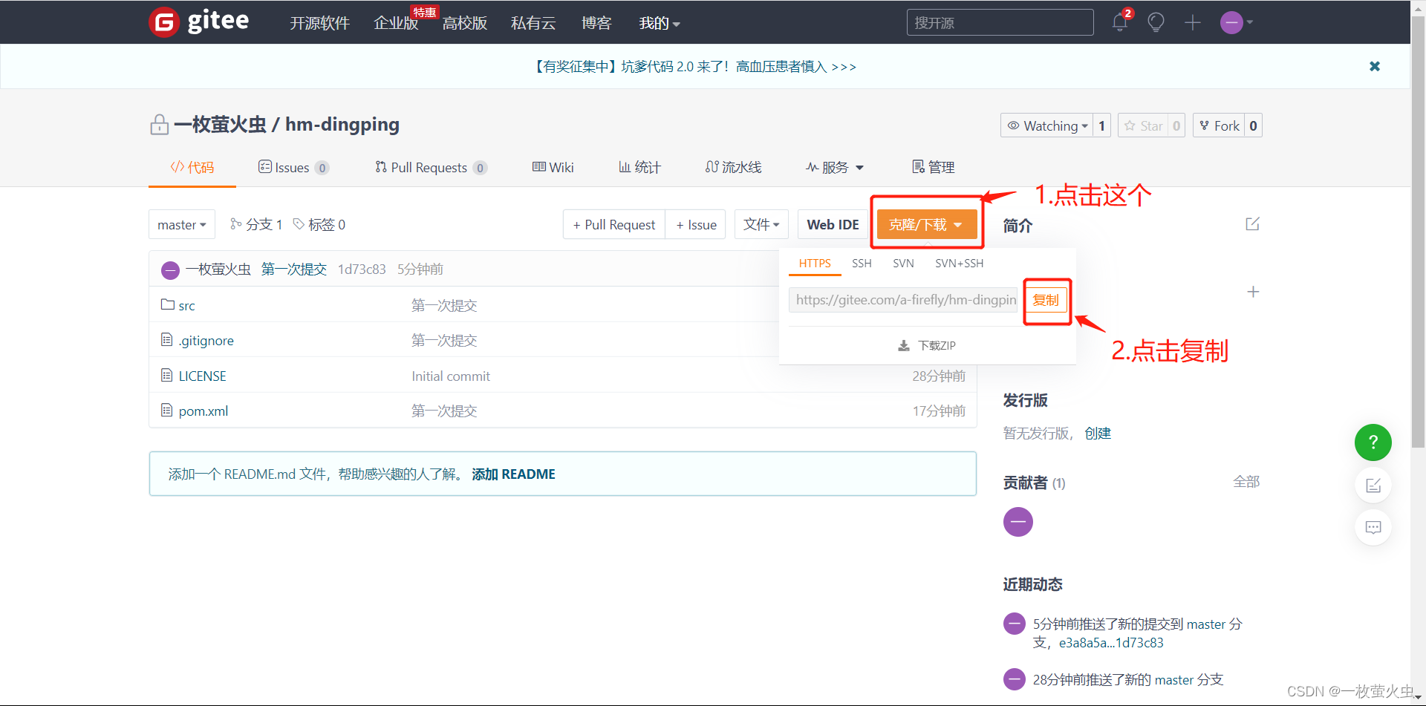Open the 服务 dropdown menu

click(x=835, y=168)
